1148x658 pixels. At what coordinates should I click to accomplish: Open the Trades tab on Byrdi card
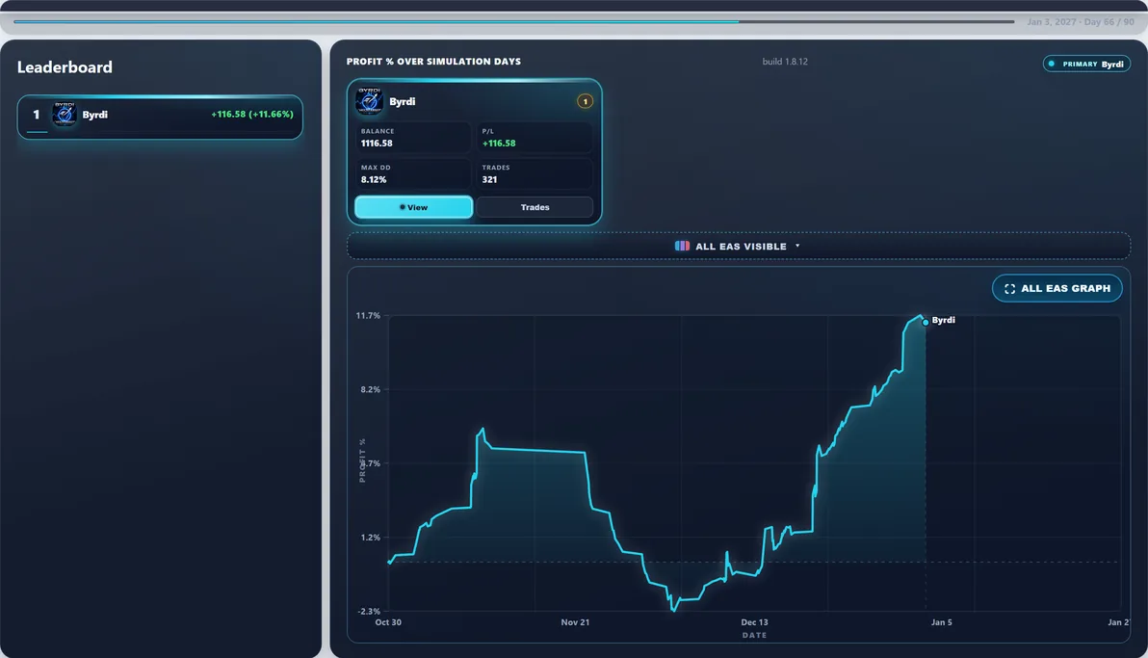click(x=535, y=207)
